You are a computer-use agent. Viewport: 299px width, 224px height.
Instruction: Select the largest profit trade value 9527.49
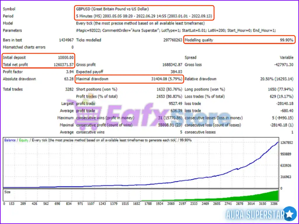175,104
